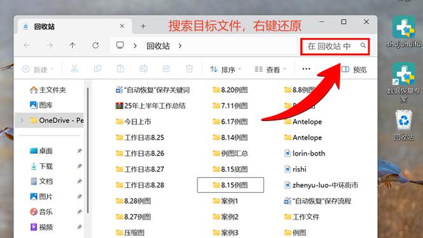Open 图库 in sidebar
Image resolution: width=423 pixels, height=238 pixels.
[41, 105]
